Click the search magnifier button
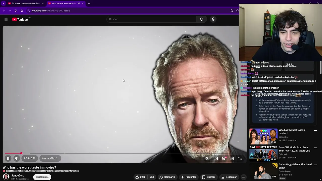Image resolution: width=322 pixels, height=181 pixels. pos(202,19)
